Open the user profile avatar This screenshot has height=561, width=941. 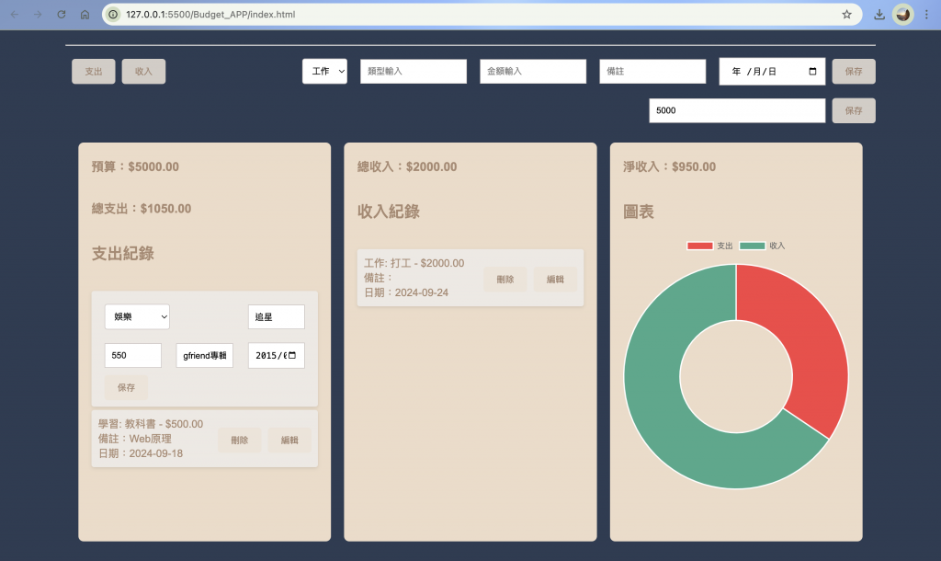point(903,15)
